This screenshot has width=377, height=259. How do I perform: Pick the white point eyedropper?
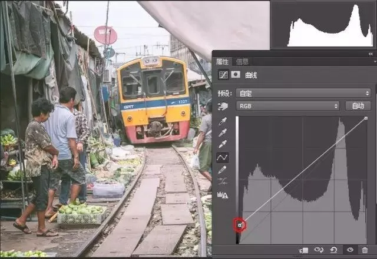tap(223, 144)
